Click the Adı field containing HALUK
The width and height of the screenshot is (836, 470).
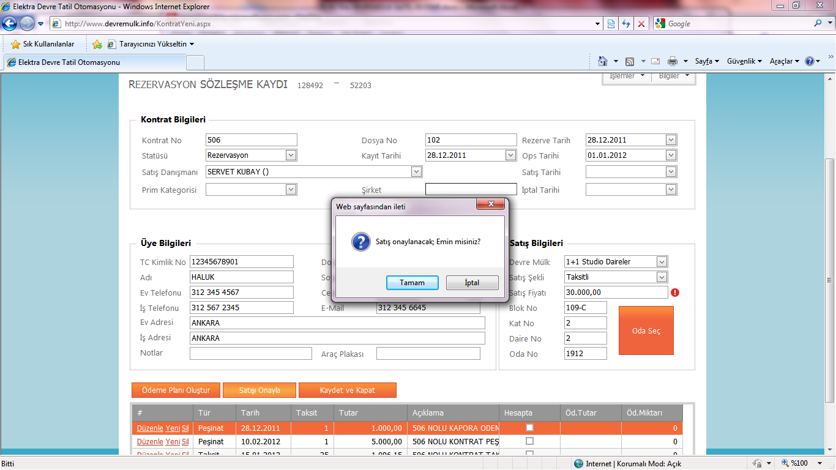242,277
